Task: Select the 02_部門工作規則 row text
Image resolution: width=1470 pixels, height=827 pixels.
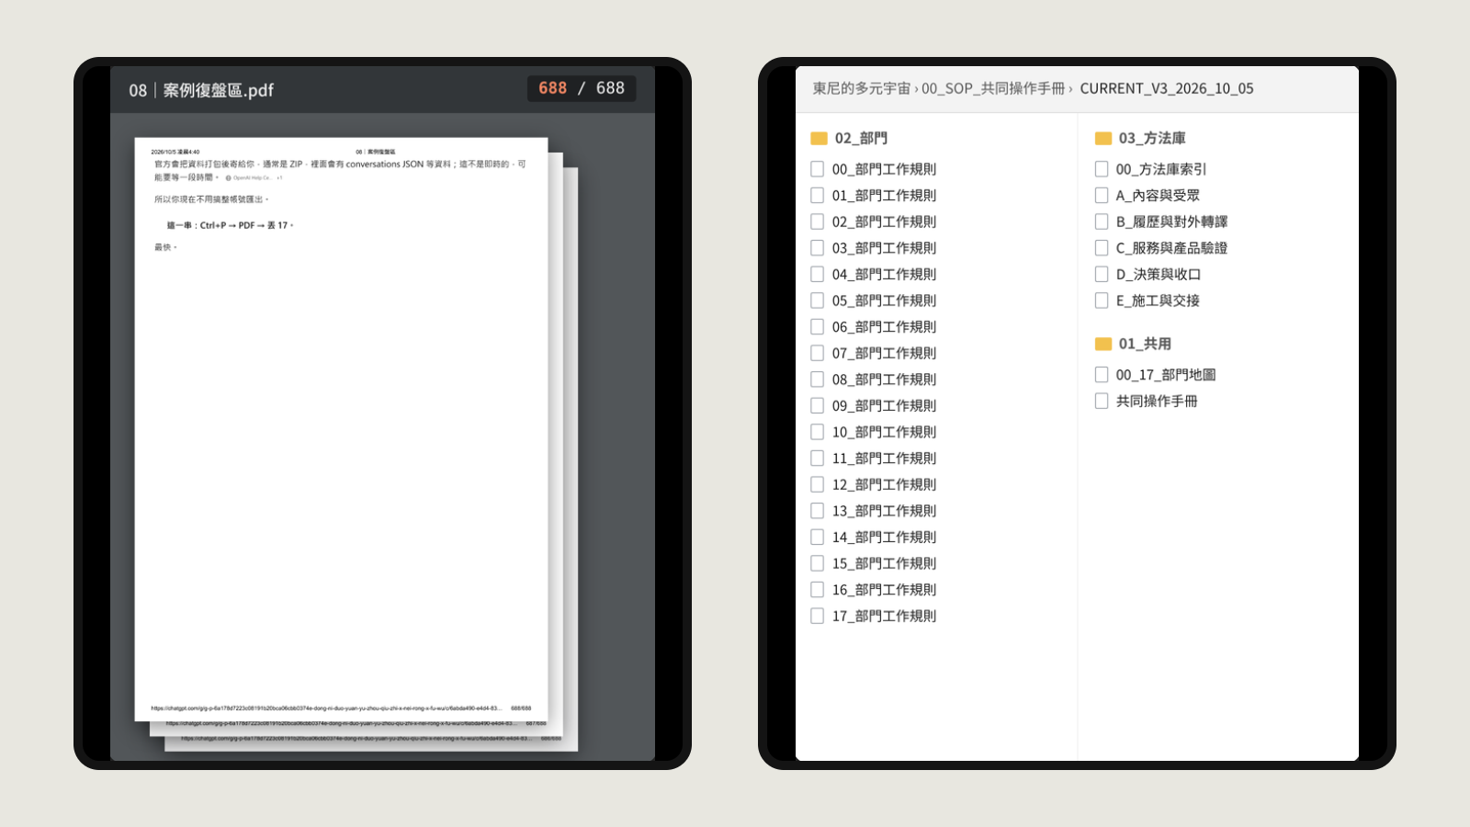Action: pos(884,221)
